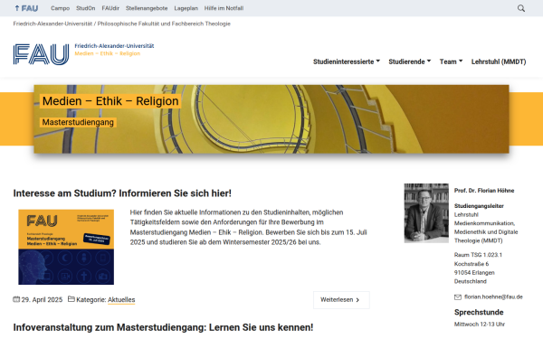The height and width of the screenshot is (339, 543).
Task: Open Hilfe im Notfall link
Action: click(224, 8)
